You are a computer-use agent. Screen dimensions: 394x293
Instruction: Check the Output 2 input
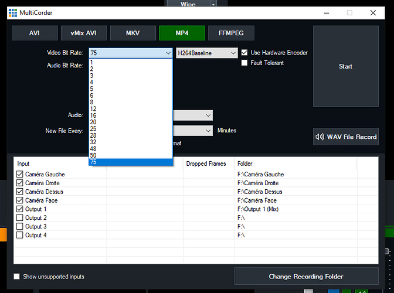(x=19, y=217)
